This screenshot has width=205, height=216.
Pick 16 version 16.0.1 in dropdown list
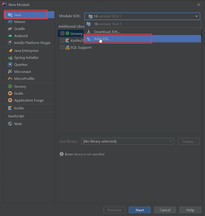point(107,24)
